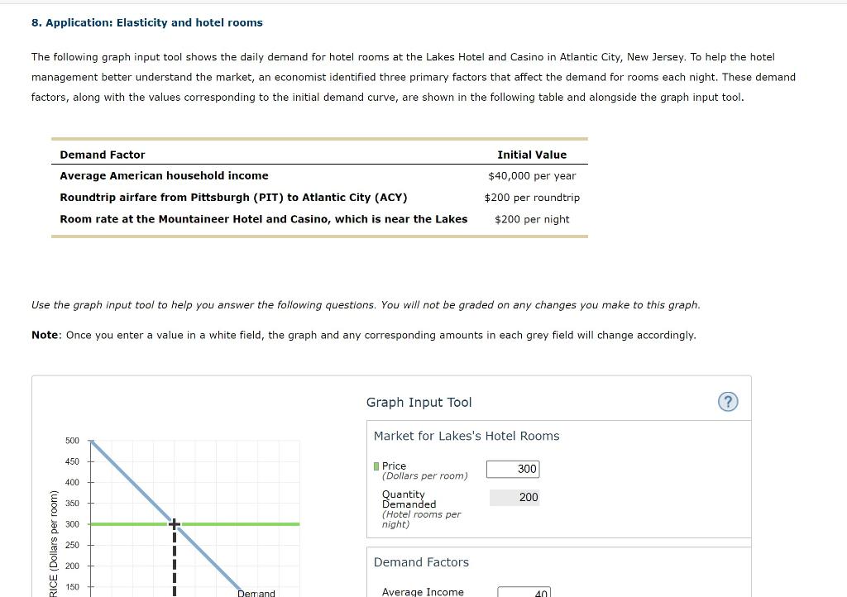Viewport: 847px width, 597px height.
Task: Click the black crosshair marker on the graph
Action: [x=174, y=523]
